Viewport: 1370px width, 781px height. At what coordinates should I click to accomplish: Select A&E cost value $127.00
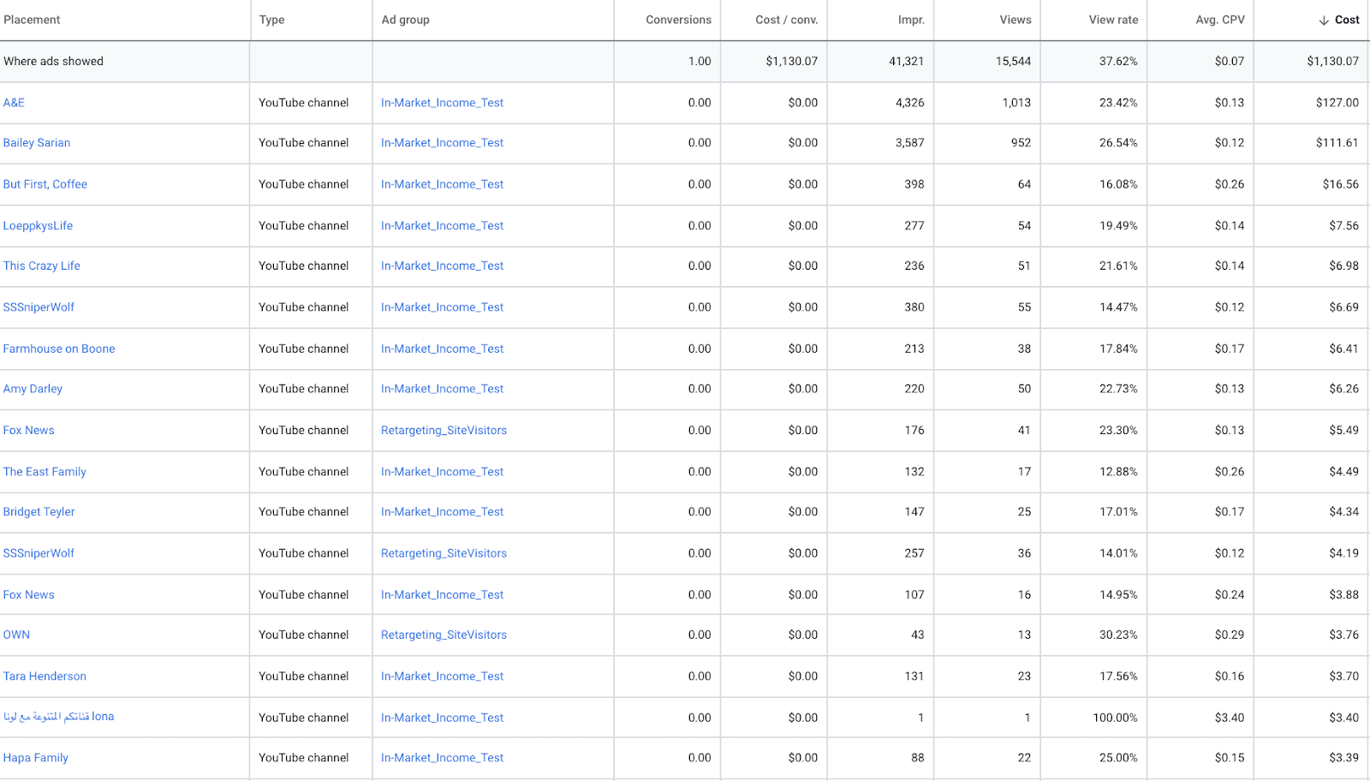tap(1337, 103)
